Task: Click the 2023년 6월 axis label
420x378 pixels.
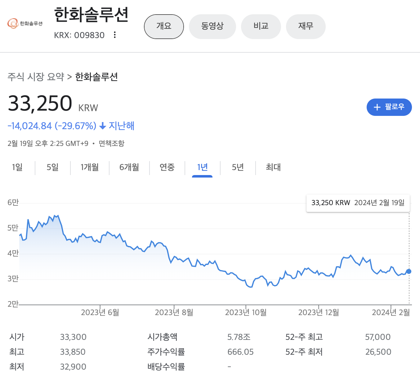Action: pos(100,312)
